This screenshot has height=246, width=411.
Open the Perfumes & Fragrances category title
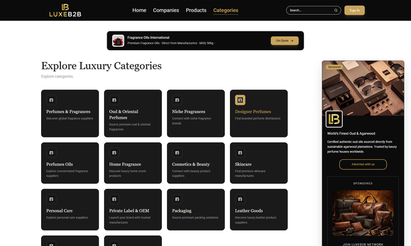point(69,112)
